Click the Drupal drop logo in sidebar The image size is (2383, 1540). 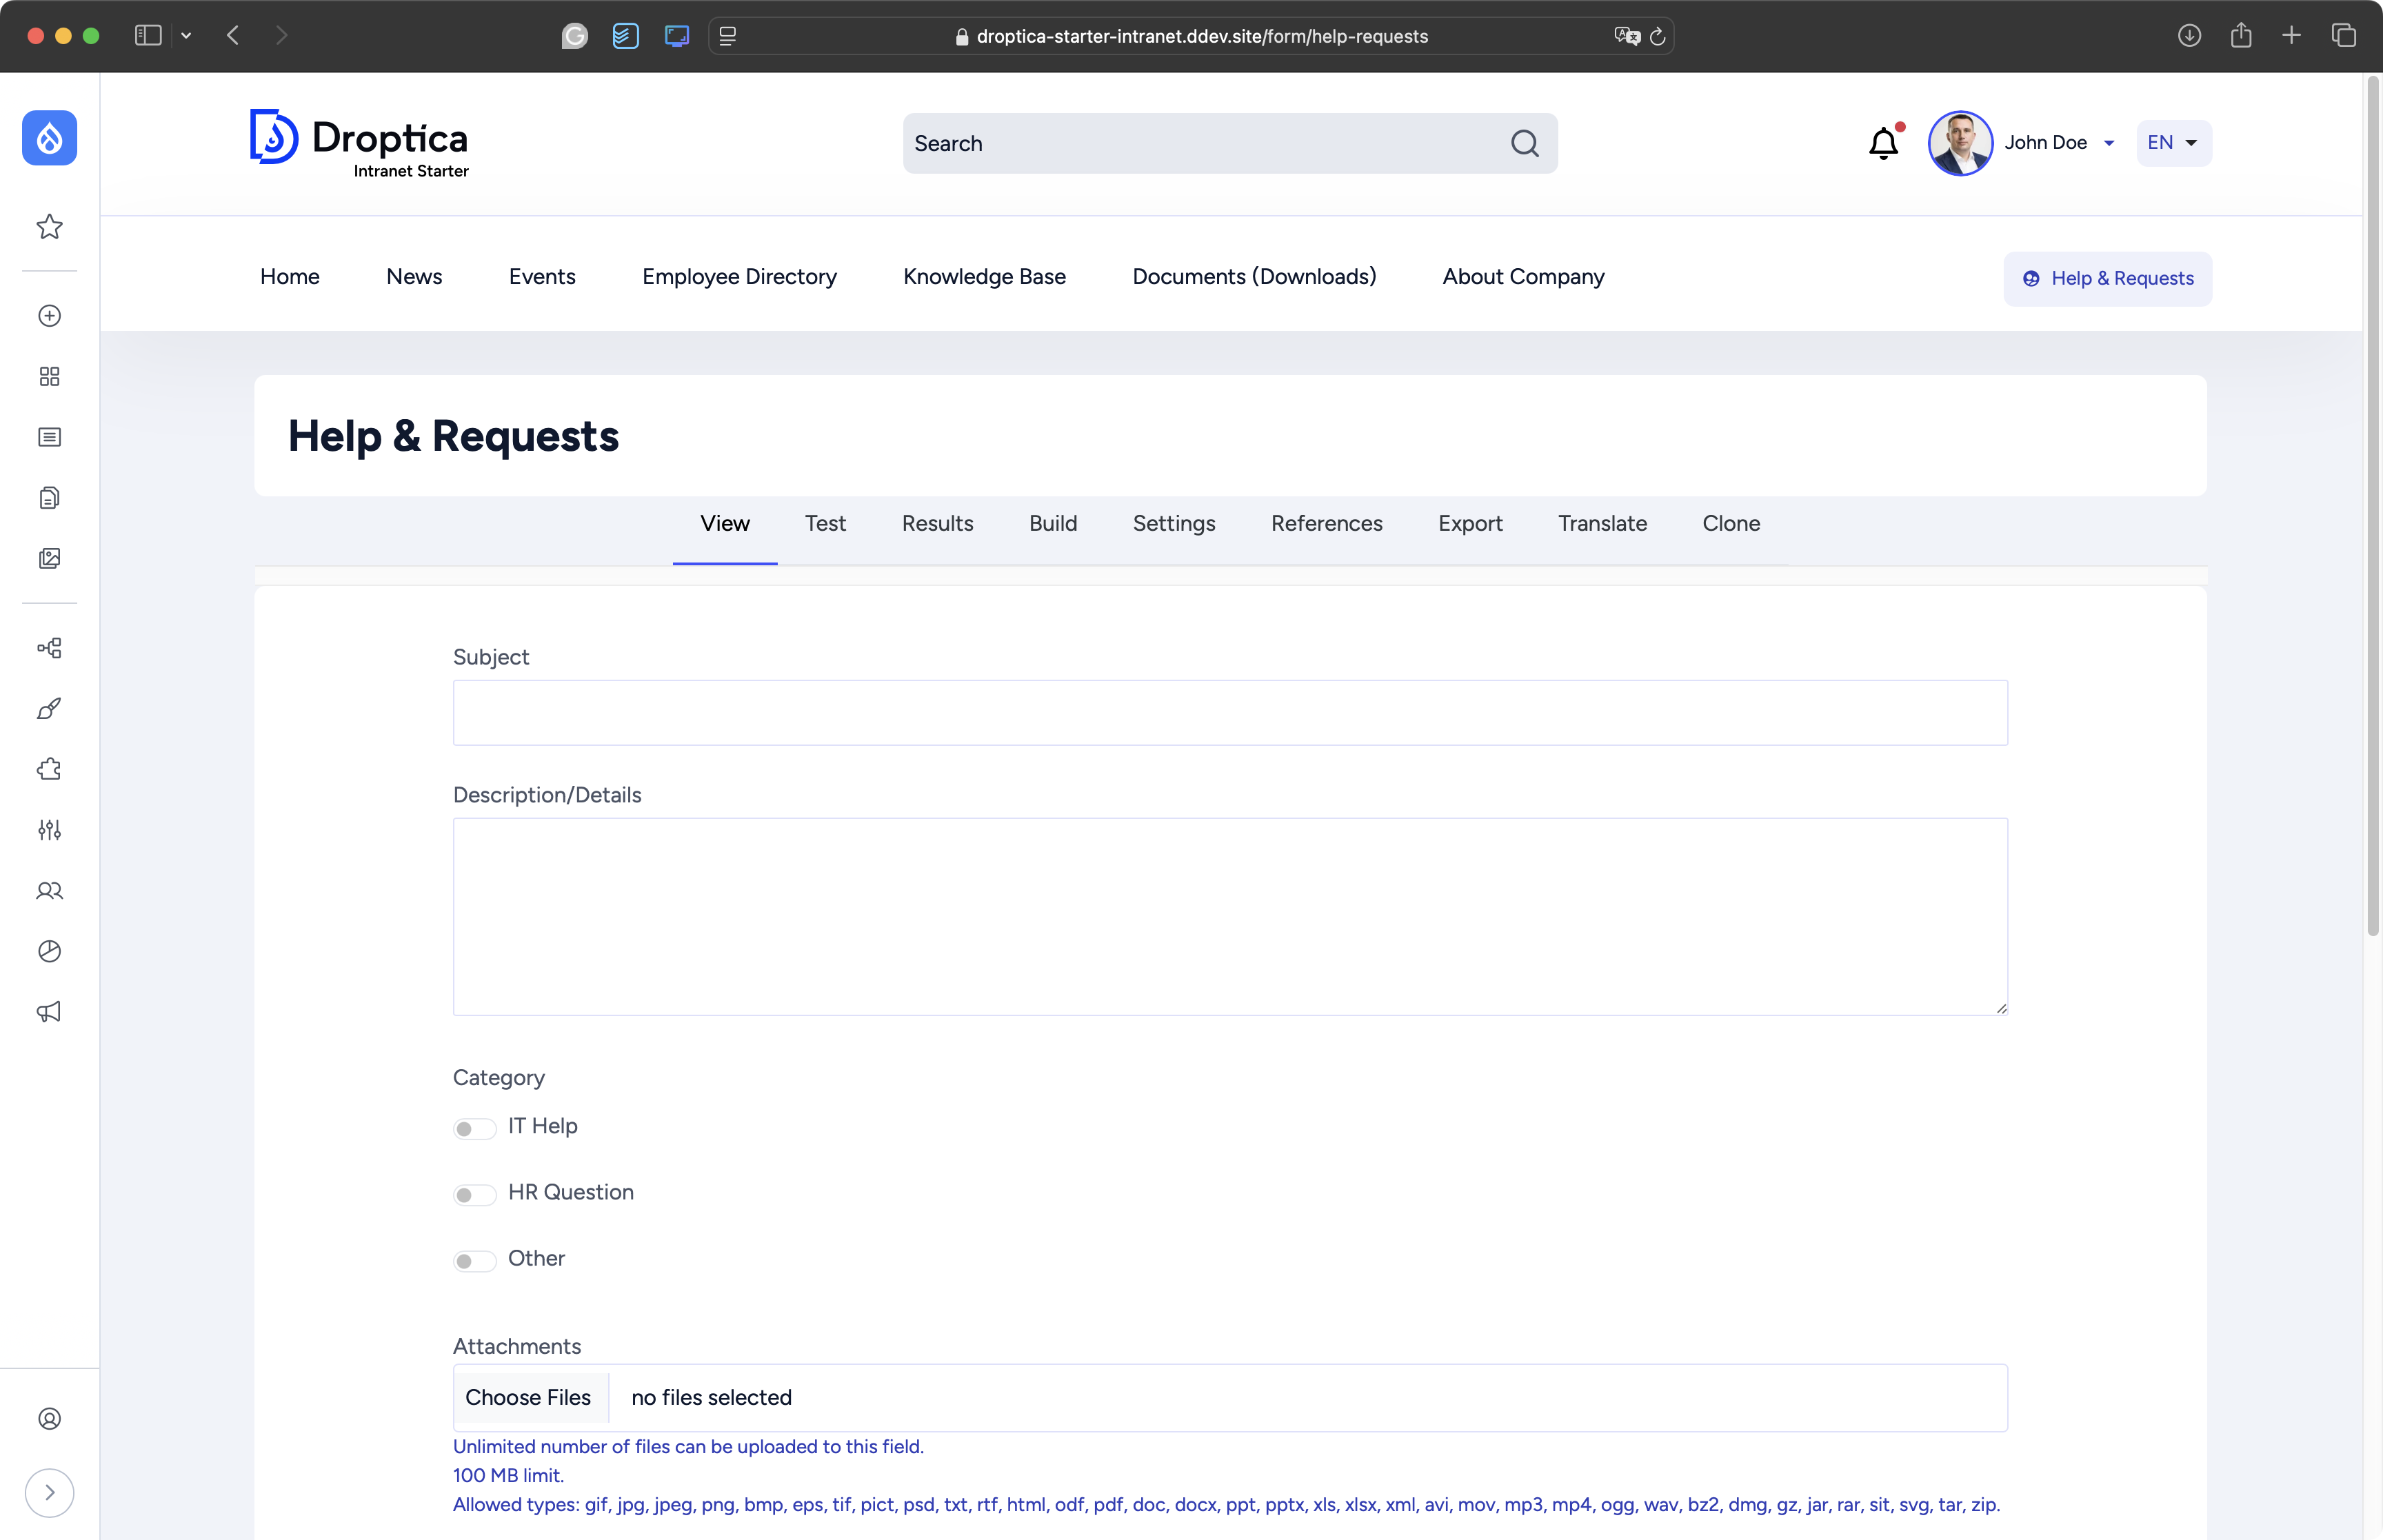click(x=49, y=138)
